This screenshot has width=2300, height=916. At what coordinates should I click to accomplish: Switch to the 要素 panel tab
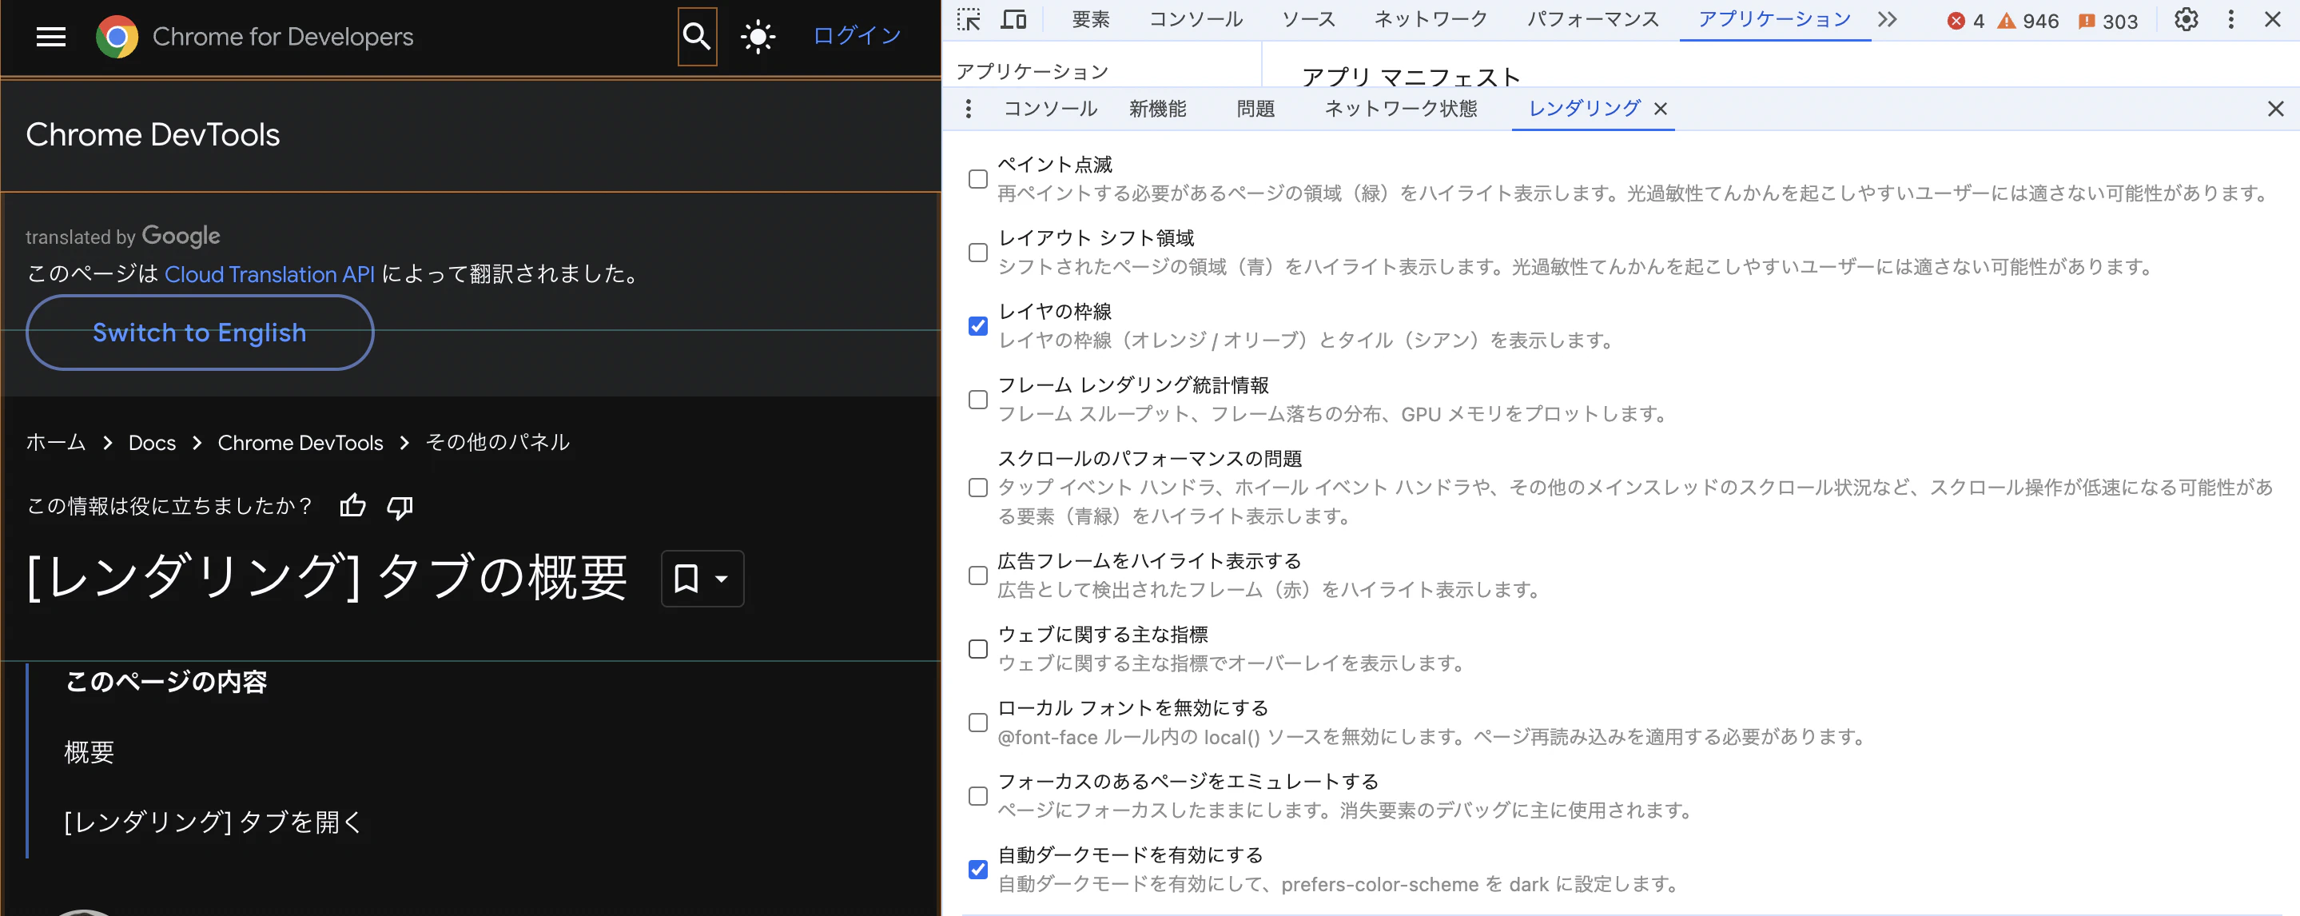click(1090, 20)
